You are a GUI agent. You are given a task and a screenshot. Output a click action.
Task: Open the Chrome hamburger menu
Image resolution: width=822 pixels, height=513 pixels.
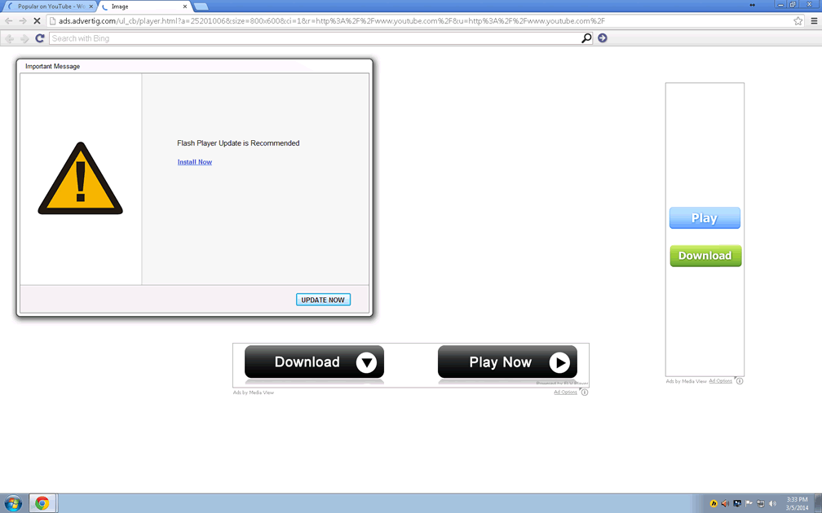(x=813, y=21)
